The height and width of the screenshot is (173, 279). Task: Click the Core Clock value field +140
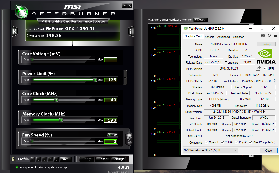coord(111,100)
